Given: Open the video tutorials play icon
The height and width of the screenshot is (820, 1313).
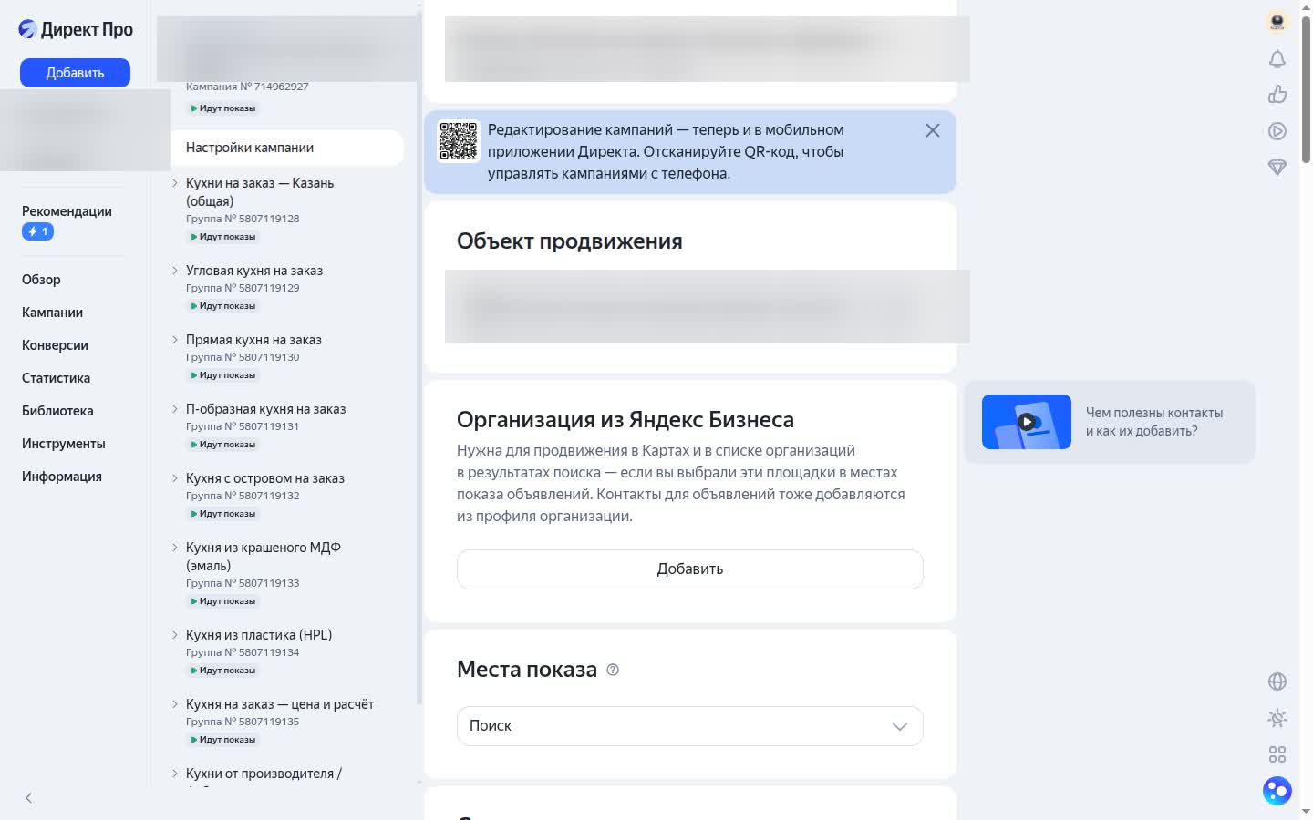Looking at the screenshot, I should click(1277, 131).
